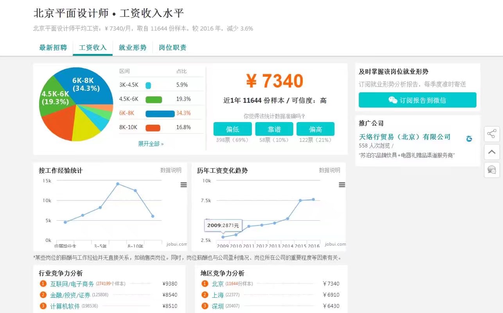503x313 pixels.
Task: Click the 2016 data point on trend chart
Action: click(313, 199)
